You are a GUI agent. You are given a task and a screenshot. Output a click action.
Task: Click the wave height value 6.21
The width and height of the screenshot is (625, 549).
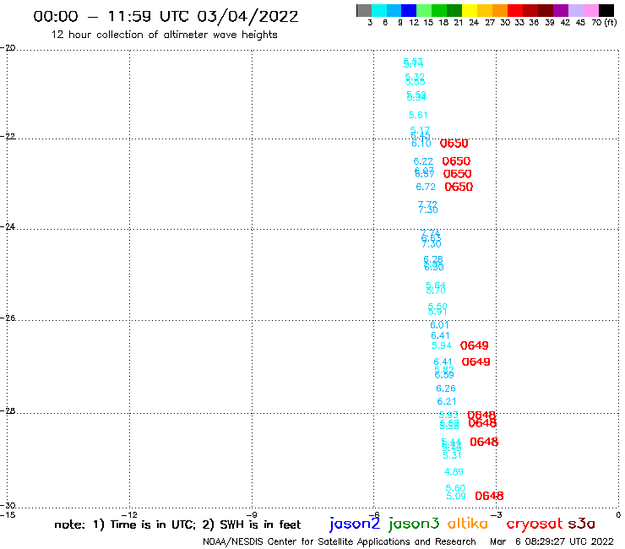point(447,401)
